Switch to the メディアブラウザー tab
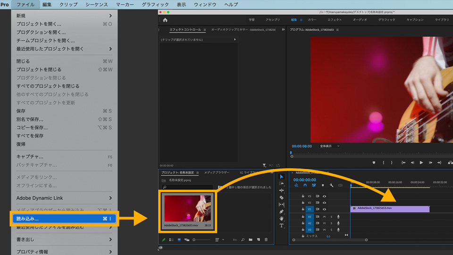This screenshot has height=255, width=453. tap(217, 173)
